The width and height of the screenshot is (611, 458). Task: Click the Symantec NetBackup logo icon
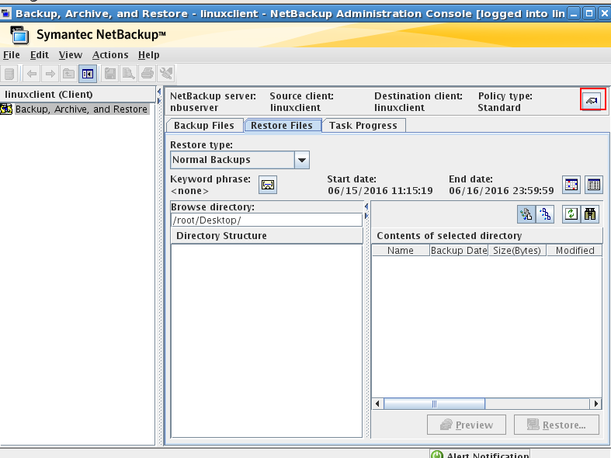[x=19, y=35]
